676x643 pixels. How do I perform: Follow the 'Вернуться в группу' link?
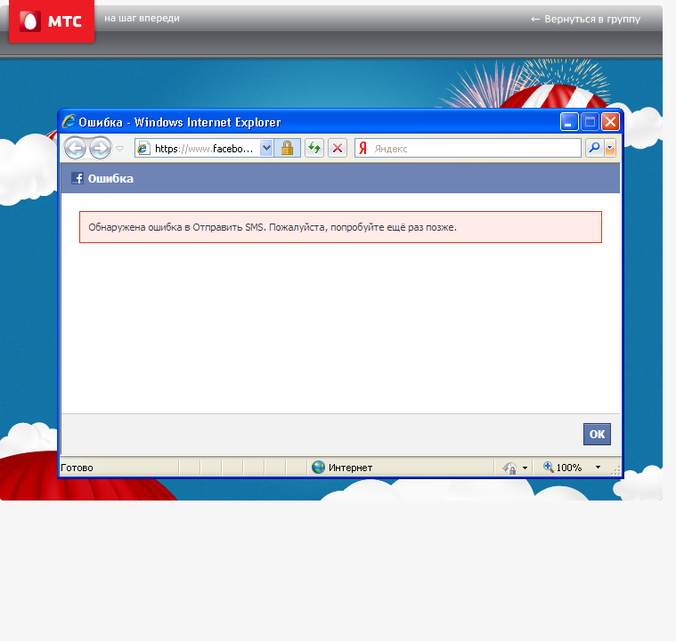(x=585, y=19)
